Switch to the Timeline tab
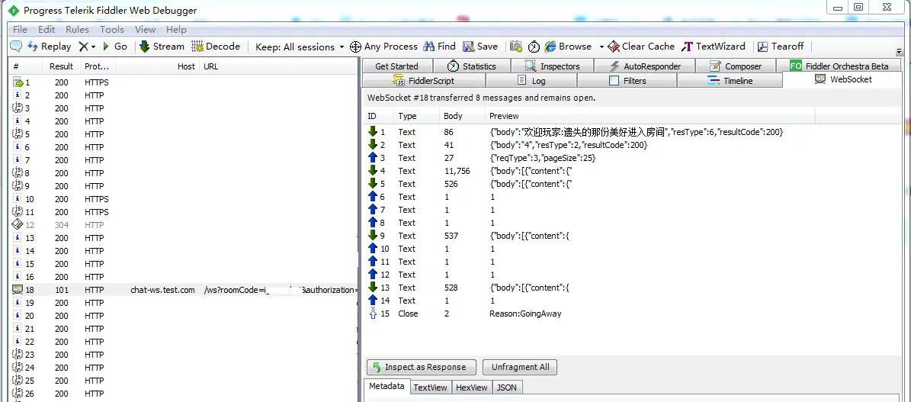The height and width of the screenshot is (402, 911). [x=730, y=81]
